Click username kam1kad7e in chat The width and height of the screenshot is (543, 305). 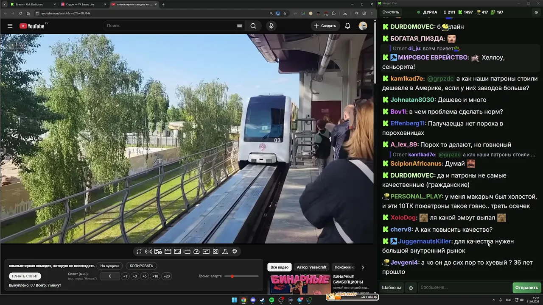click(x=407, y=79)
